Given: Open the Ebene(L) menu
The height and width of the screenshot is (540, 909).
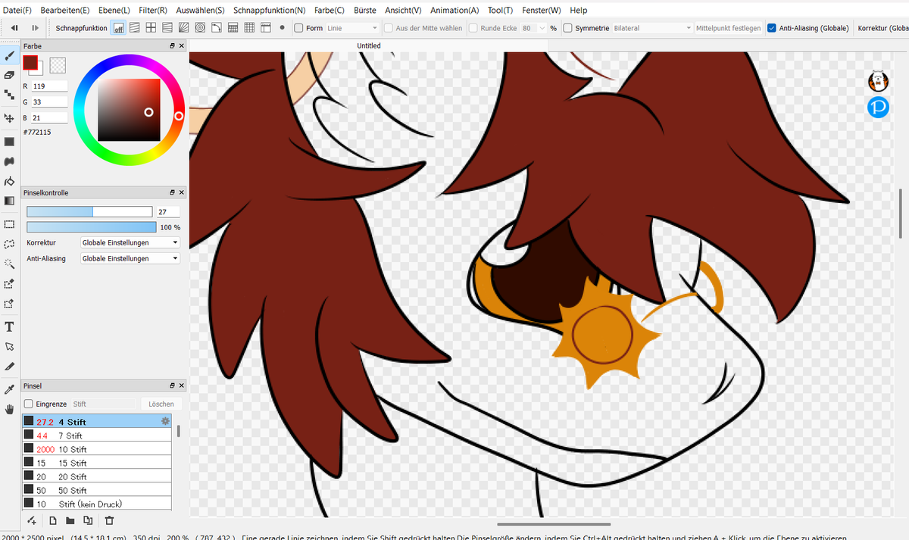Looking at the screenshot, I should [x=114, y=11].
